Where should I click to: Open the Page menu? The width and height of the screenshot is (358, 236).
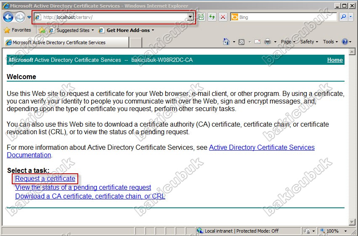pyautogui.click(x=288, y=42)
